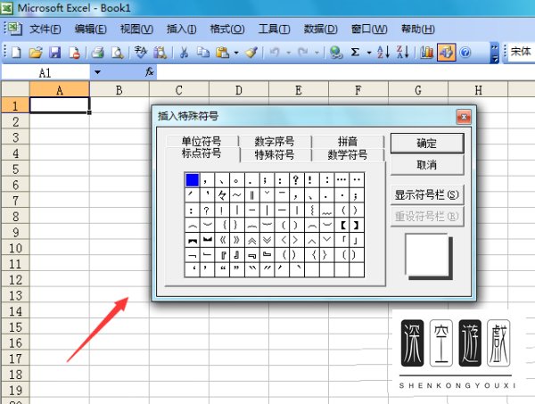Switch to the 单位符号 tab

[202, 141]
